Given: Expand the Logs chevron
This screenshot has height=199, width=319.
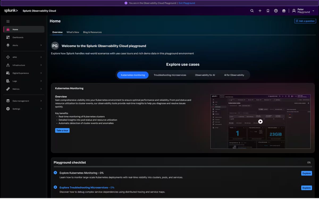Looking at the screenshot, I should point(41,81).
